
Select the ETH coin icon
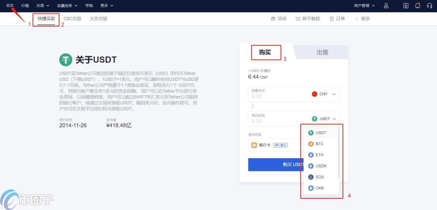(x=310, y=155)
